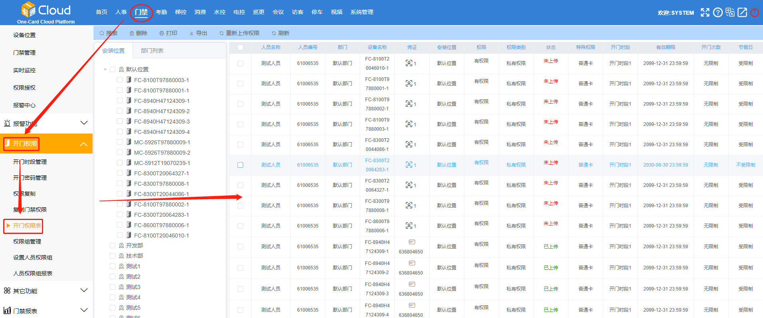This screenshot has height=318, width=763.
Task: Check the box for FC-8940H47124309-1 device
Action: (120, 101)
